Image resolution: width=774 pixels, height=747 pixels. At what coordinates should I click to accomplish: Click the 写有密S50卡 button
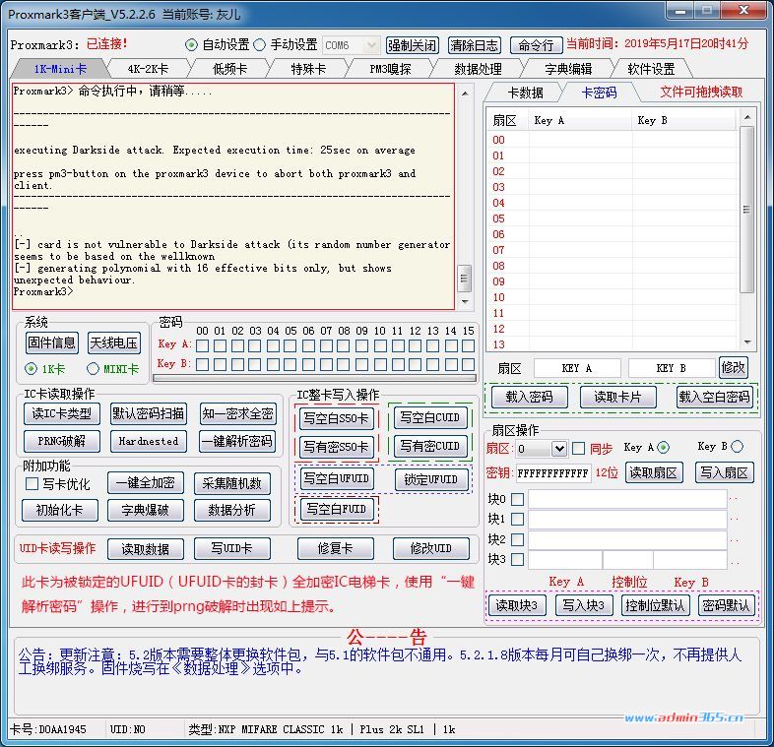[x=336, y=447]
